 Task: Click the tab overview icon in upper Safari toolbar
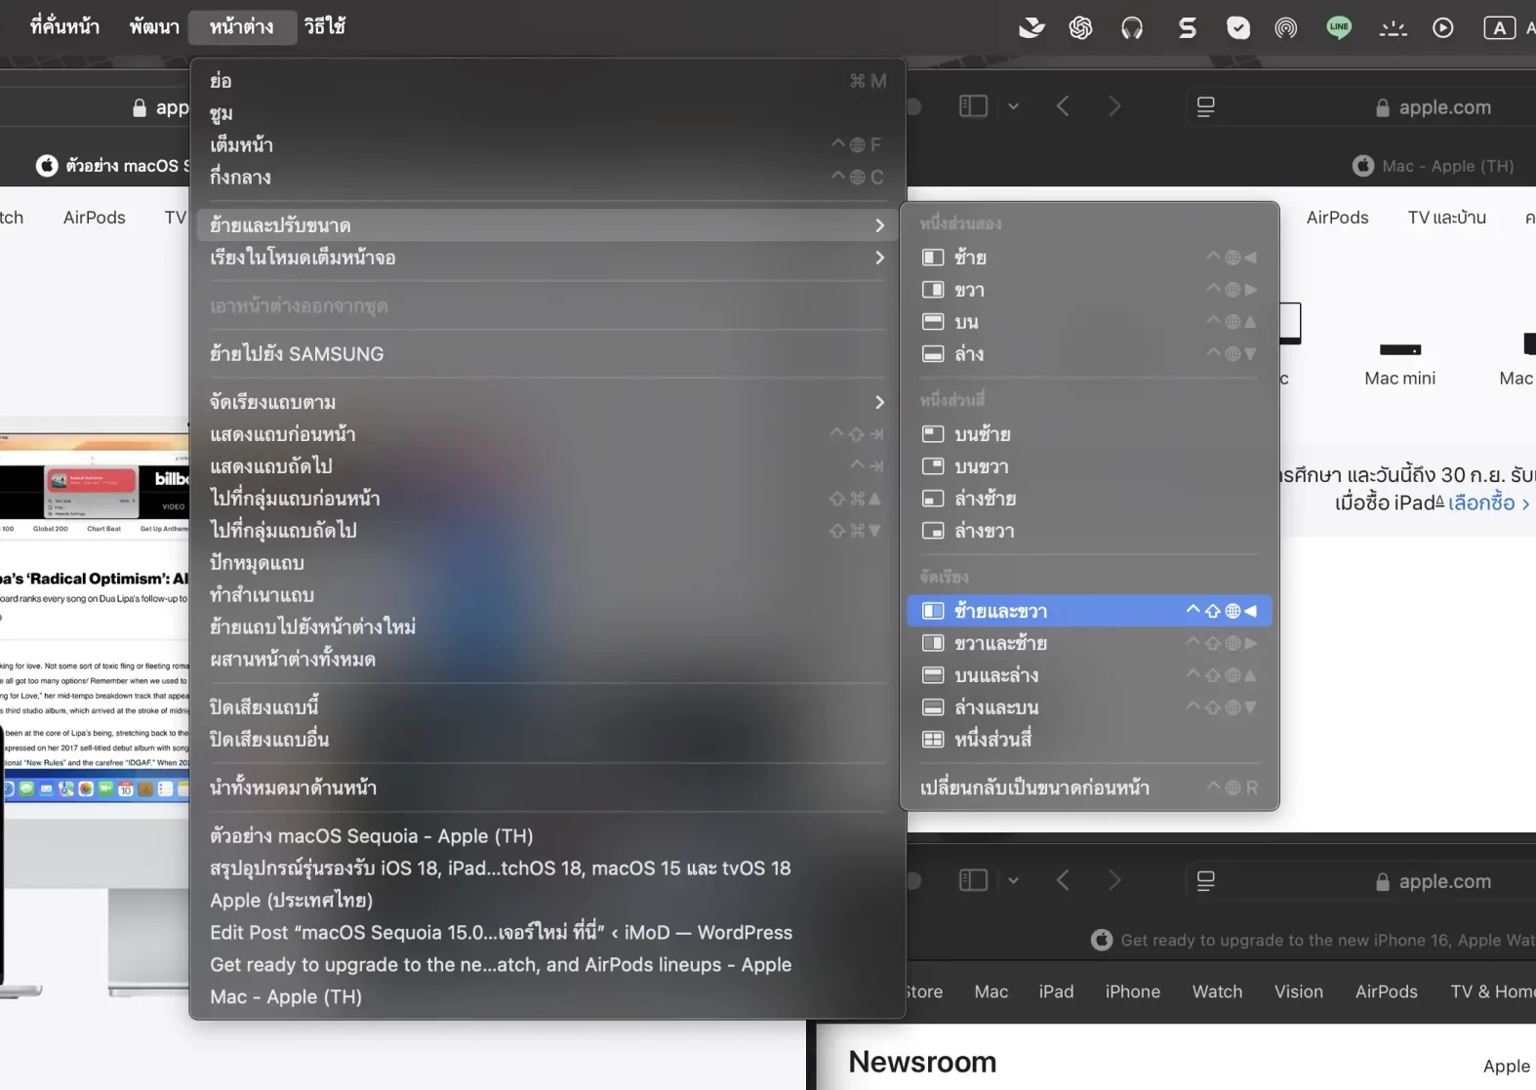1205,106
